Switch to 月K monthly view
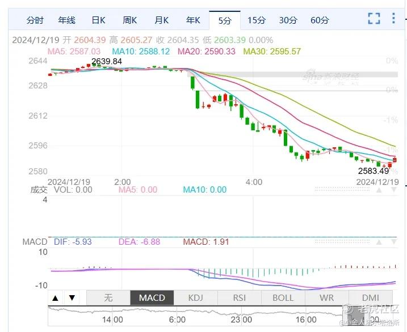 click(161, 20)
